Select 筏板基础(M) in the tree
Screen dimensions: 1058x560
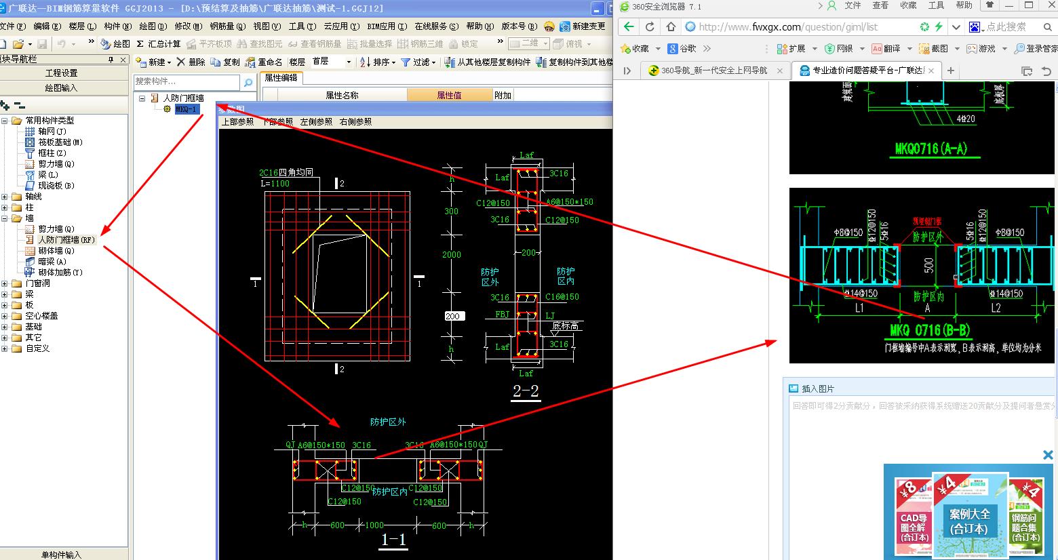click(x=60, y=142)
